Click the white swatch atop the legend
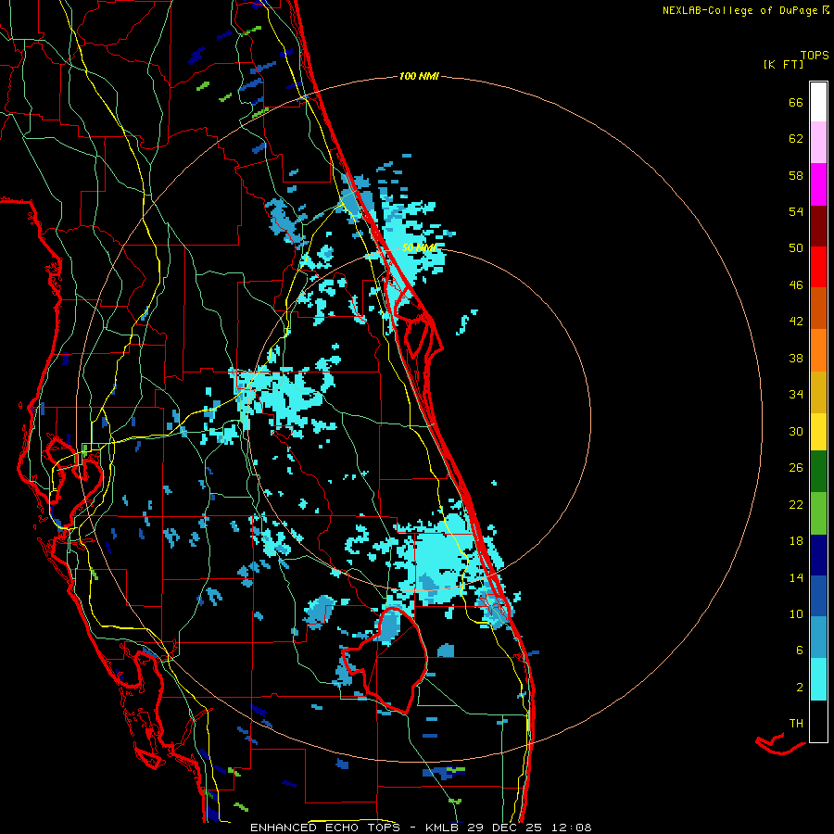834x834 pixels. click(x=818, y=102)
